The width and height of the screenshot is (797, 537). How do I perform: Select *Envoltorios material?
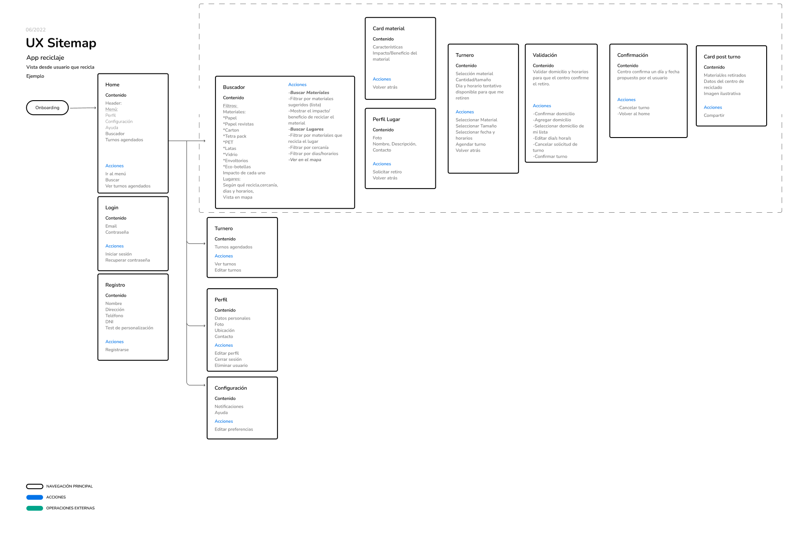point(236,161)
